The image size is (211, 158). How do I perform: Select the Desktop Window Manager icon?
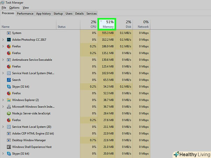[x=9, y=140]
